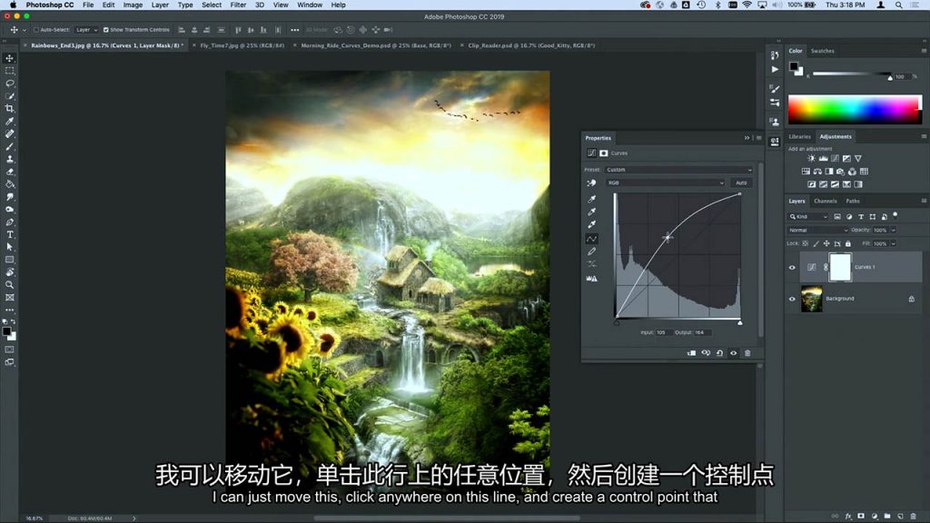Toggle lock image pixels brush icon
930x523 pixels.
click(816, 243)
